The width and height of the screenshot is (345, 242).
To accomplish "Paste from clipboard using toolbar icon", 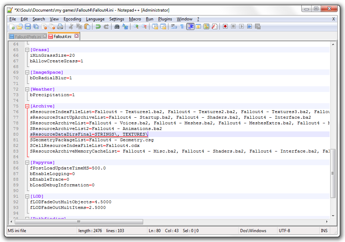I will 87,27.
